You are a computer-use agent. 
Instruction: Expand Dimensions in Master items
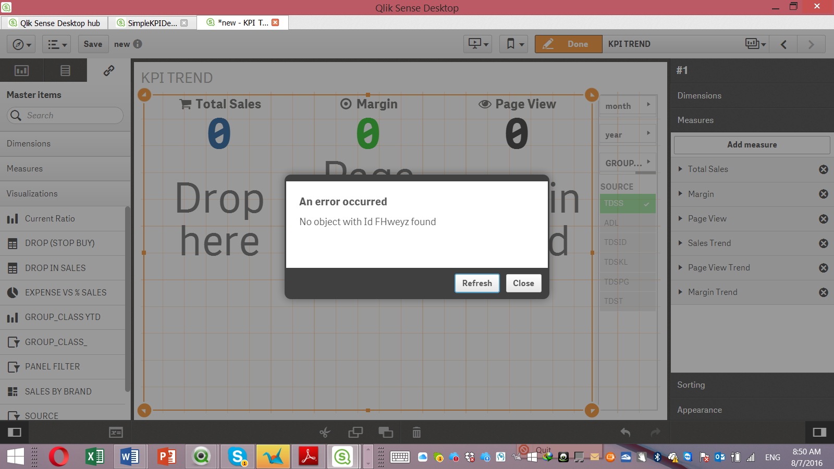tap(65, 144)
